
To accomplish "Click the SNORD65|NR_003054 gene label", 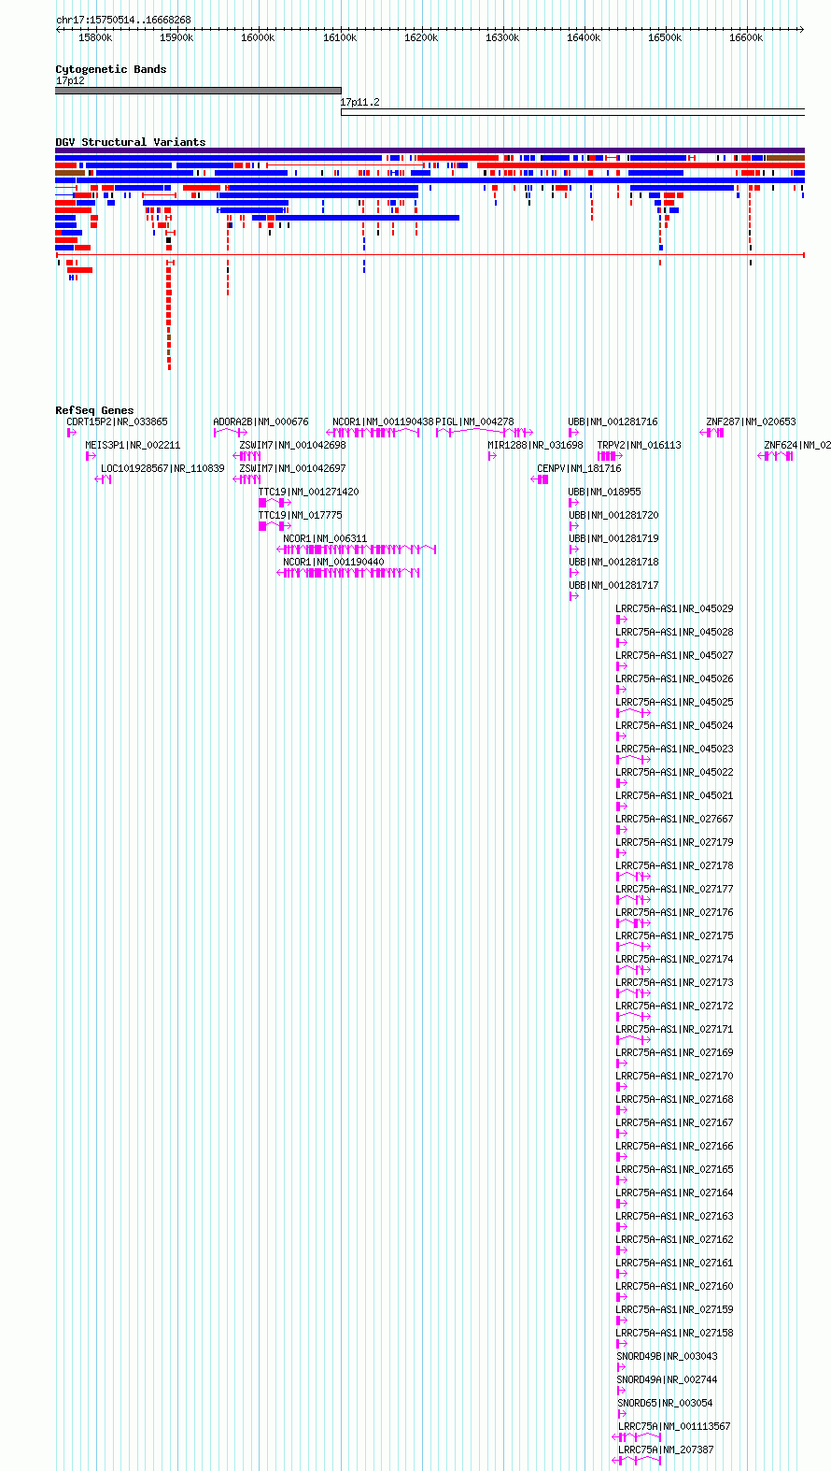I will [x=665, y=1403].
